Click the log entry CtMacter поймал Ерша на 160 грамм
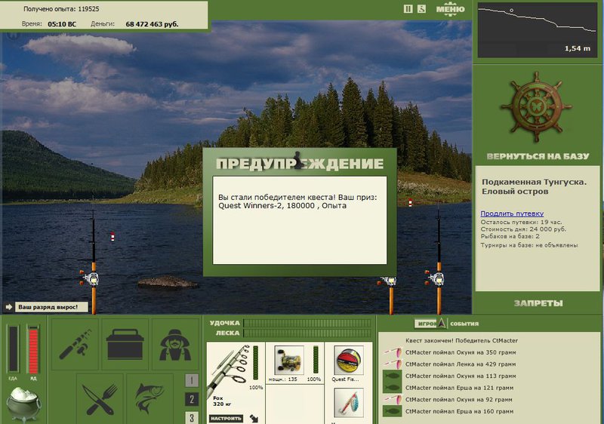 459,411
